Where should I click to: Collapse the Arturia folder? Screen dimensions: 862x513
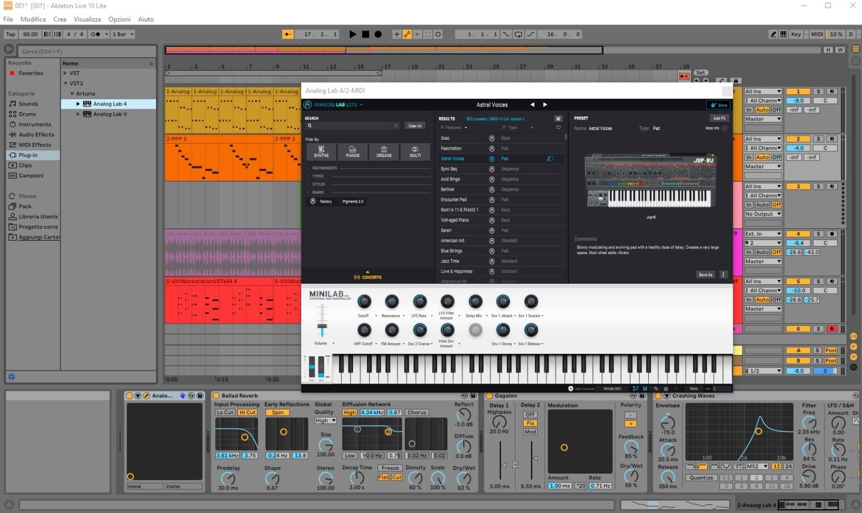(x=72, y=94)
